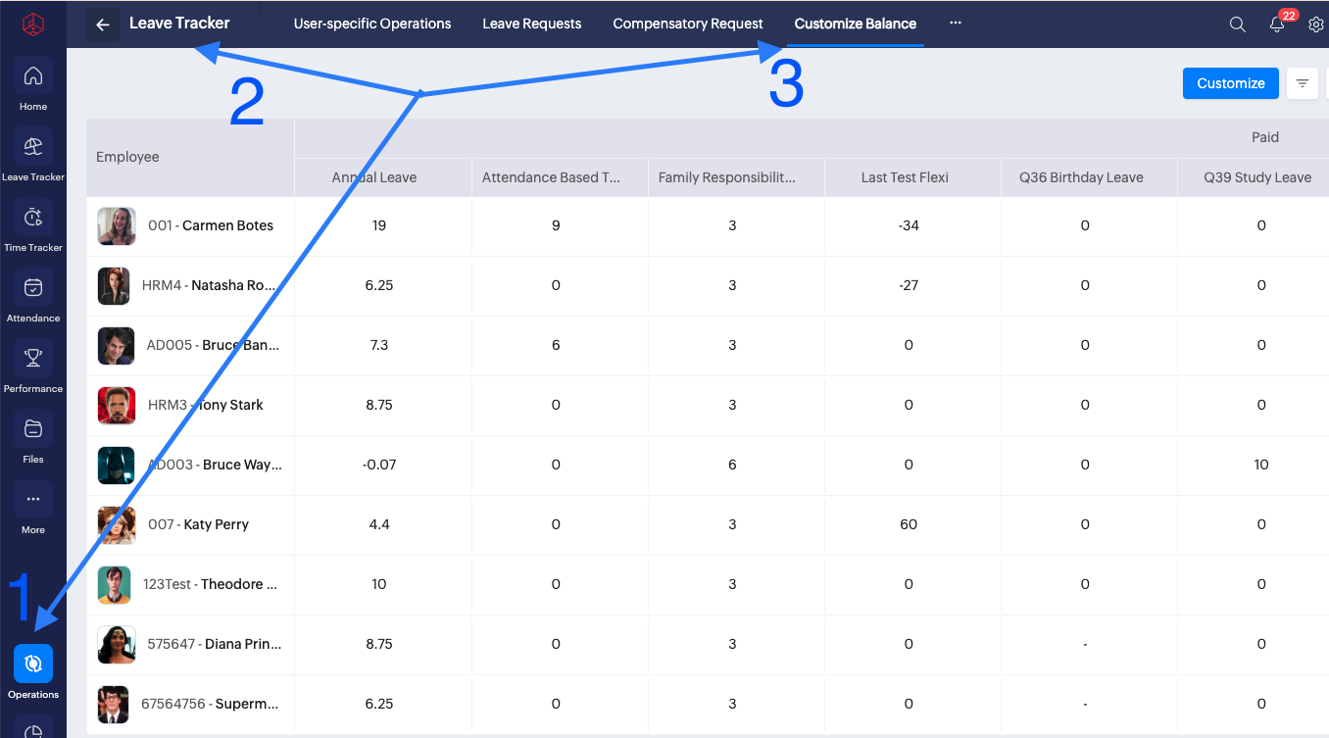This screenshot has height=738, width=1329.
Task: Click Tony Stark's profile photo
Action: pos(117,405)
